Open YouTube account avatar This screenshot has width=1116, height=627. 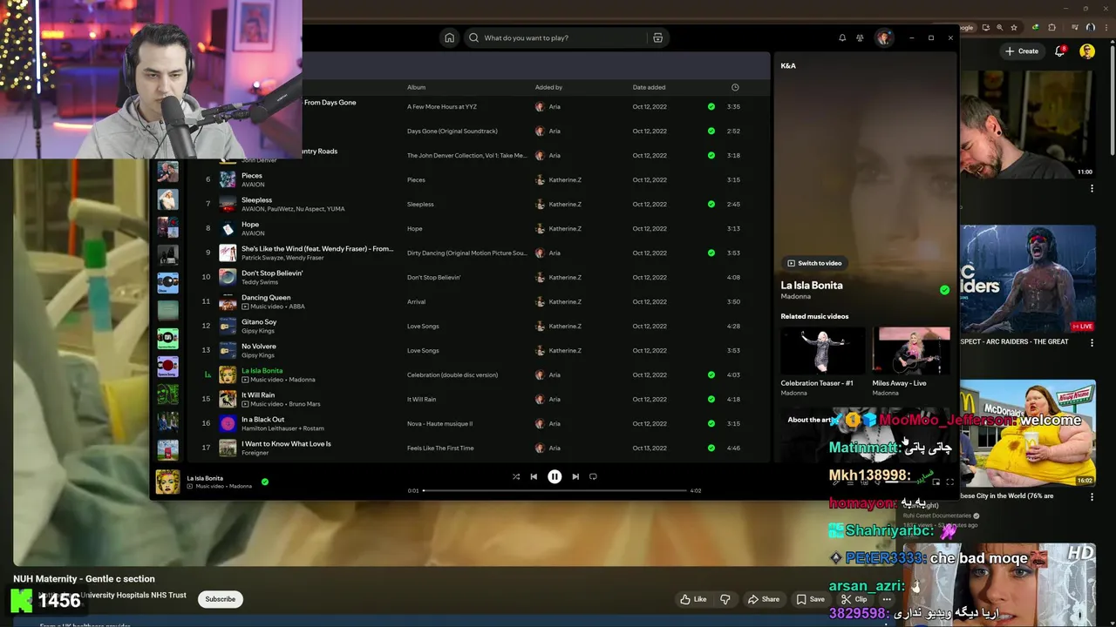[x=1087, y=51]
